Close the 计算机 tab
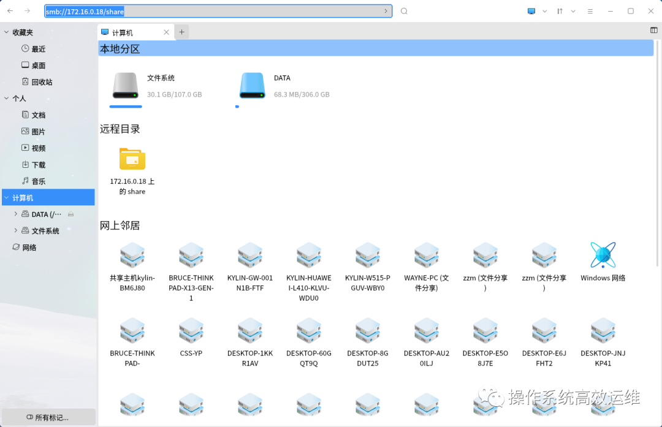662x427 pixels. [166, 32]
